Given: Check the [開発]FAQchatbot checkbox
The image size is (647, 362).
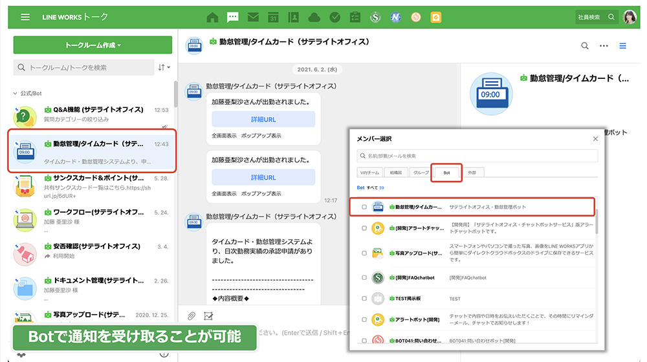Looking at the screenshot, I should pyautogui.click(x=364, y=277).
